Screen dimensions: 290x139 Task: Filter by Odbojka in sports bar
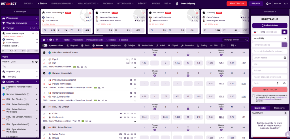pyautogui.click(x=129, y=45)
